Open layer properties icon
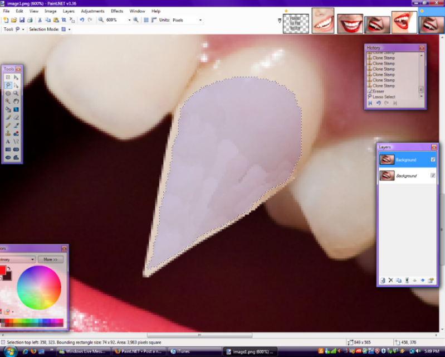This screenshot has height=357, width=445. (431, 281)
